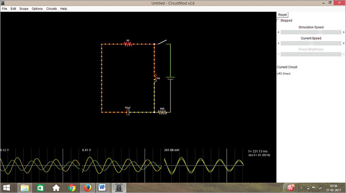The image size is (346, 193).
Task: Launch Microsoft Word from the taskbar
Action: tap(103, 188)
